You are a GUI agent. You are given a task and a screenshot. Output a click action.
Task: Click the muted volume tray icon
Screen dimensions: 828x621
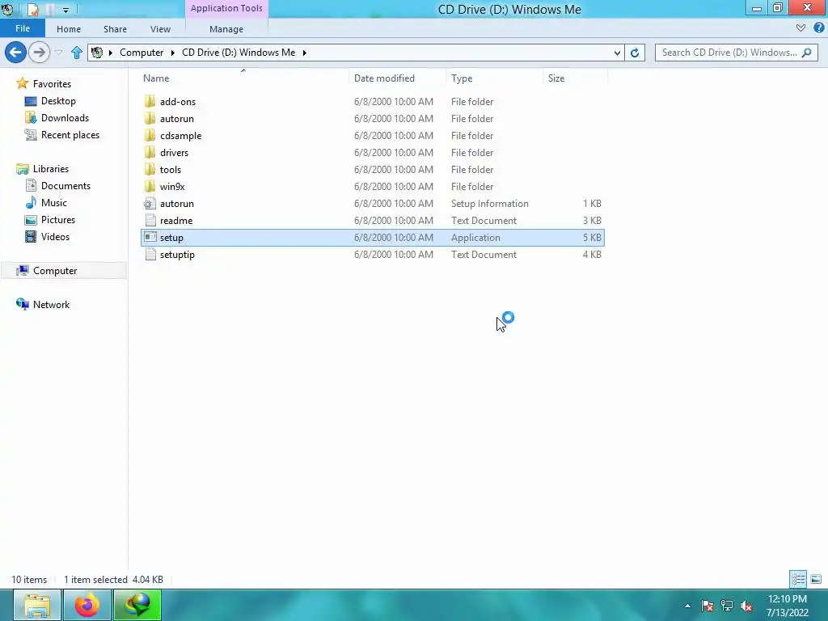point(746,606)
